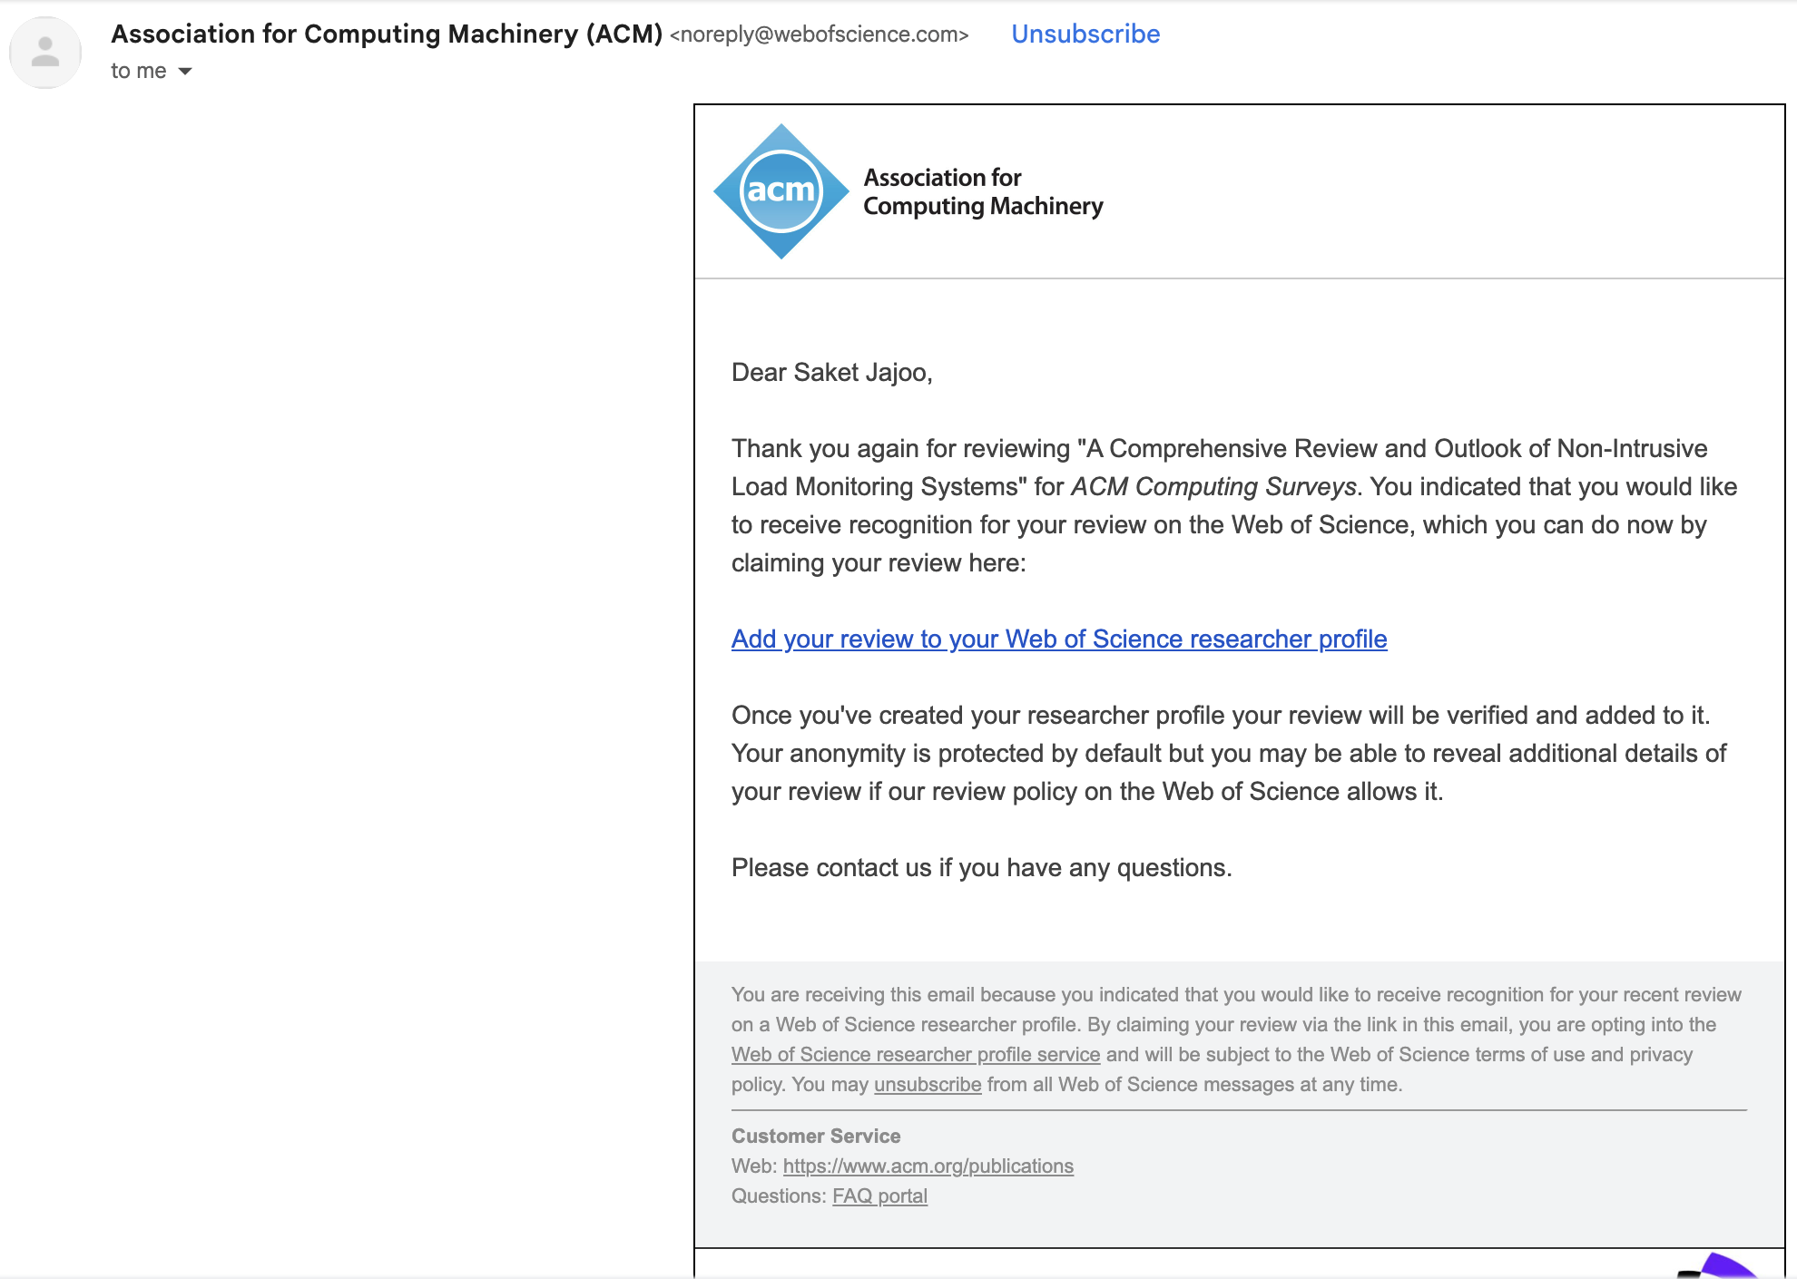The height and width of the screenshot is (1288, 1797).
Task: Open "Add your review to your Web of Science researcher profile"
Action: (1059, 639)
